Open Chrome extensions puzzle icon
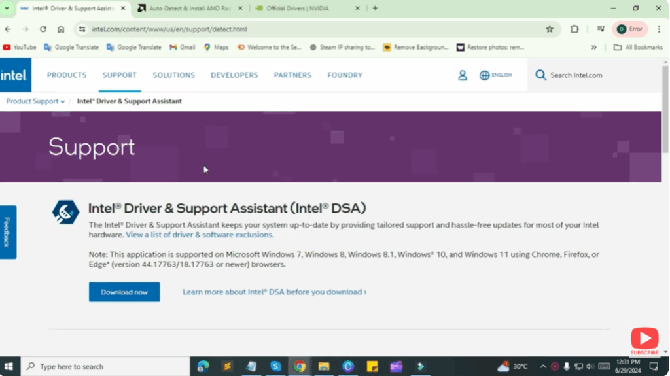Viewport: 670px width, 376px height. pos(574,29)
